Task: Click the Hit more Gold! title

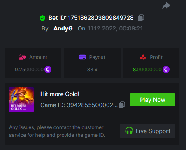Action: [60, 94]
